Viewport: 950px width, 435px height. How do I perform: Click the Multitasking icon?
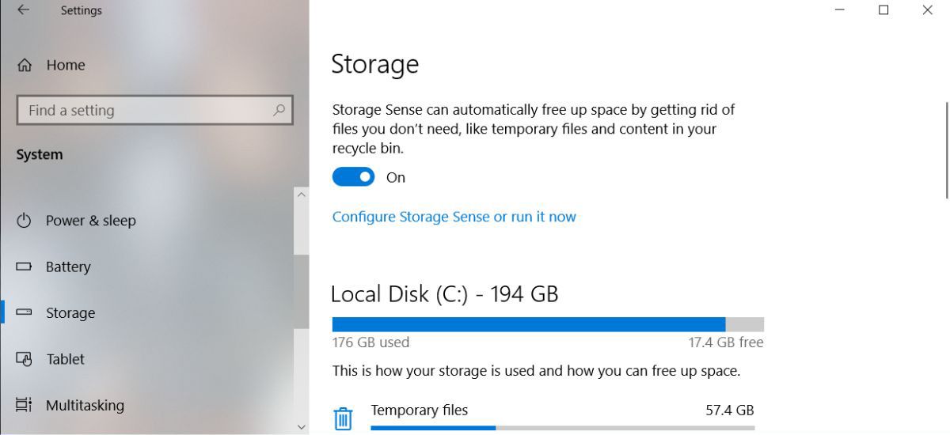pos(25,405)
